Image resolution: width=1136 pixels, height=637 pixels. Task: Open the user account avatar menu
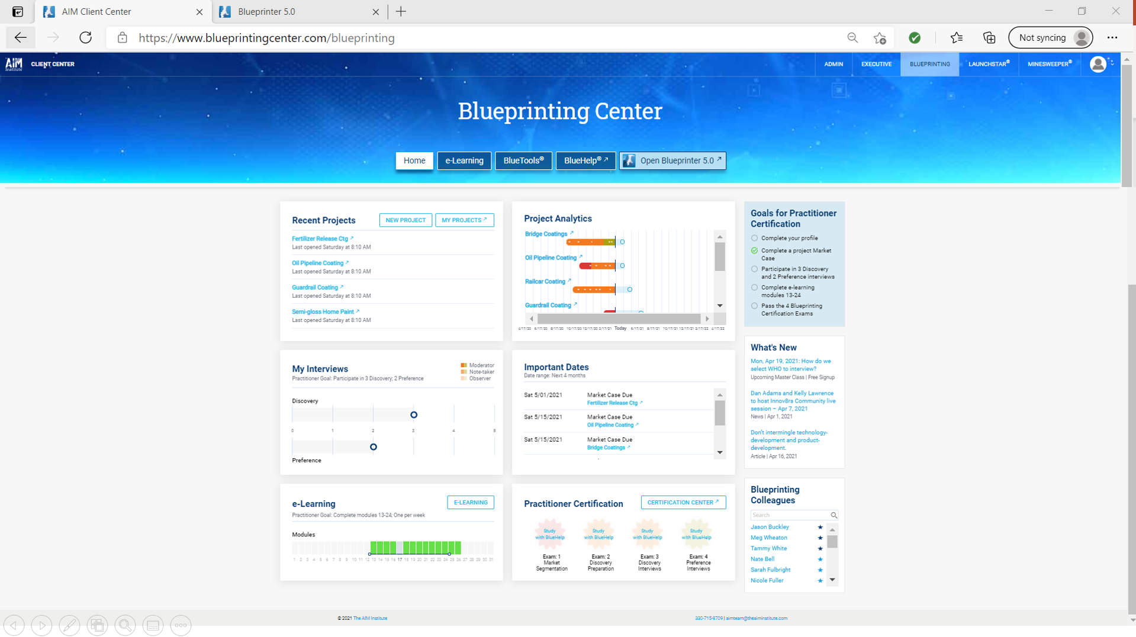point(1098,64)
